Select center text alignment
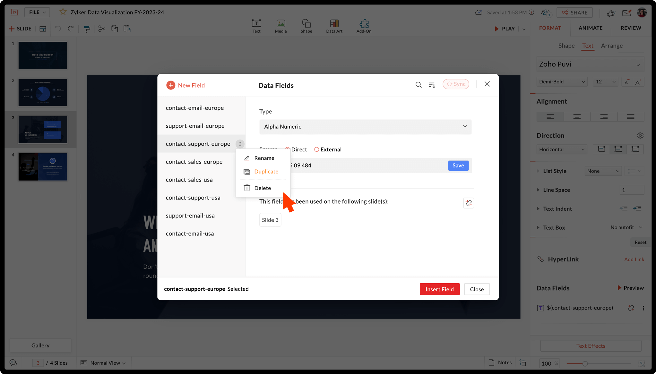The height and width of the screenshot is (374, 656). tap(577, 117)
